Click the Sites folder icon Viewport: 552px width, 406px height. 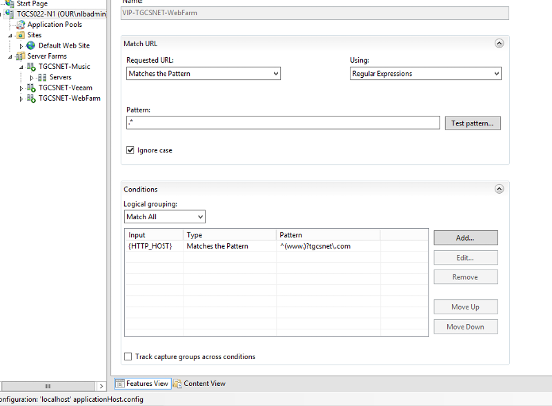(x=21, y=35)
